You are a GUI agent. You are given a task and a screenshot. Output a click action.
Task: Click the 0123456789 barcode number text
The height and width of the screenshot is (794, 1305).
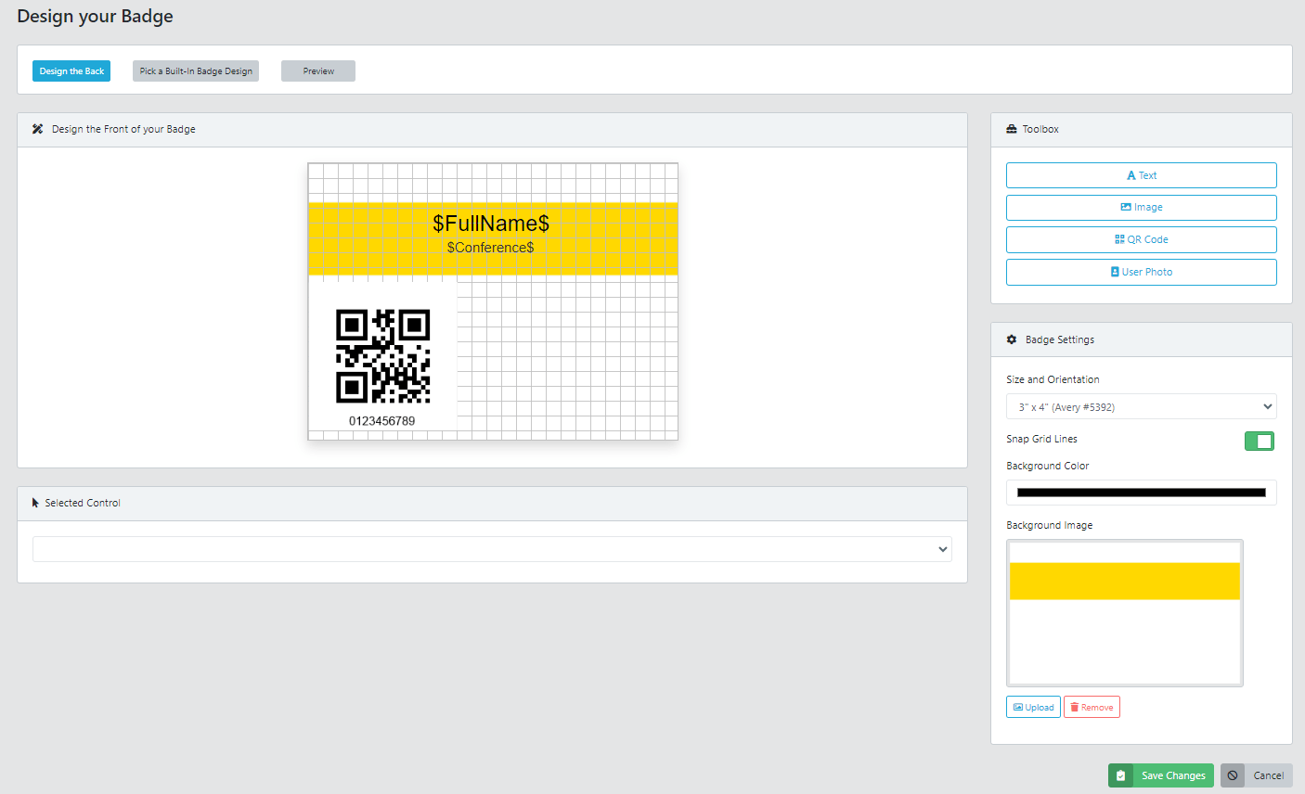coord(382,421)
